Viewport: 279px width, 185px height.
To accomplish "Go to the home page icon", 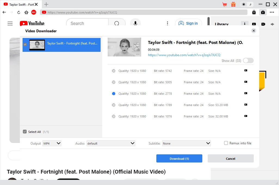I will coord(26,12).
